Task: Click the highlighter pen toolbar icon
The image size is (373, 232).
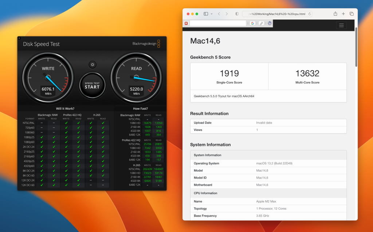Action: [261, 23]
